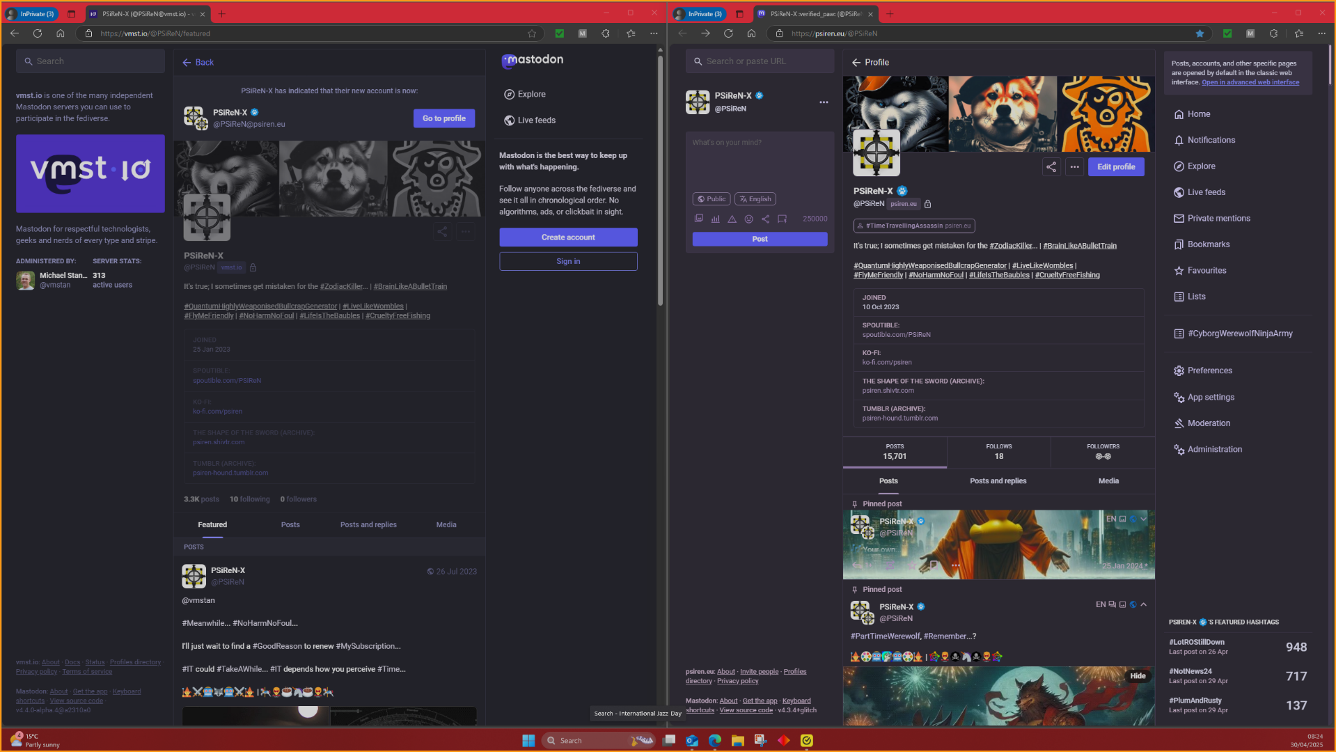Click Post button in compose box
This screenshot has height=752, width=1336.
pos(760,239)
